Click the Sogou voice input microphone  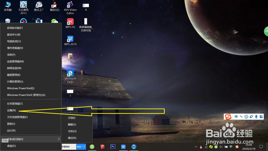click(x=256, y=117)
